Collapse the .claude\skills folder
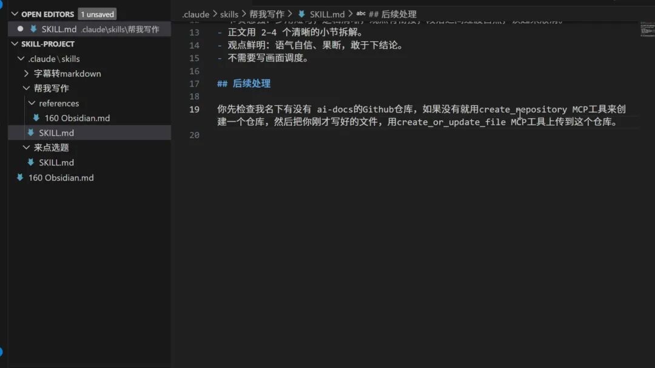 21,59
